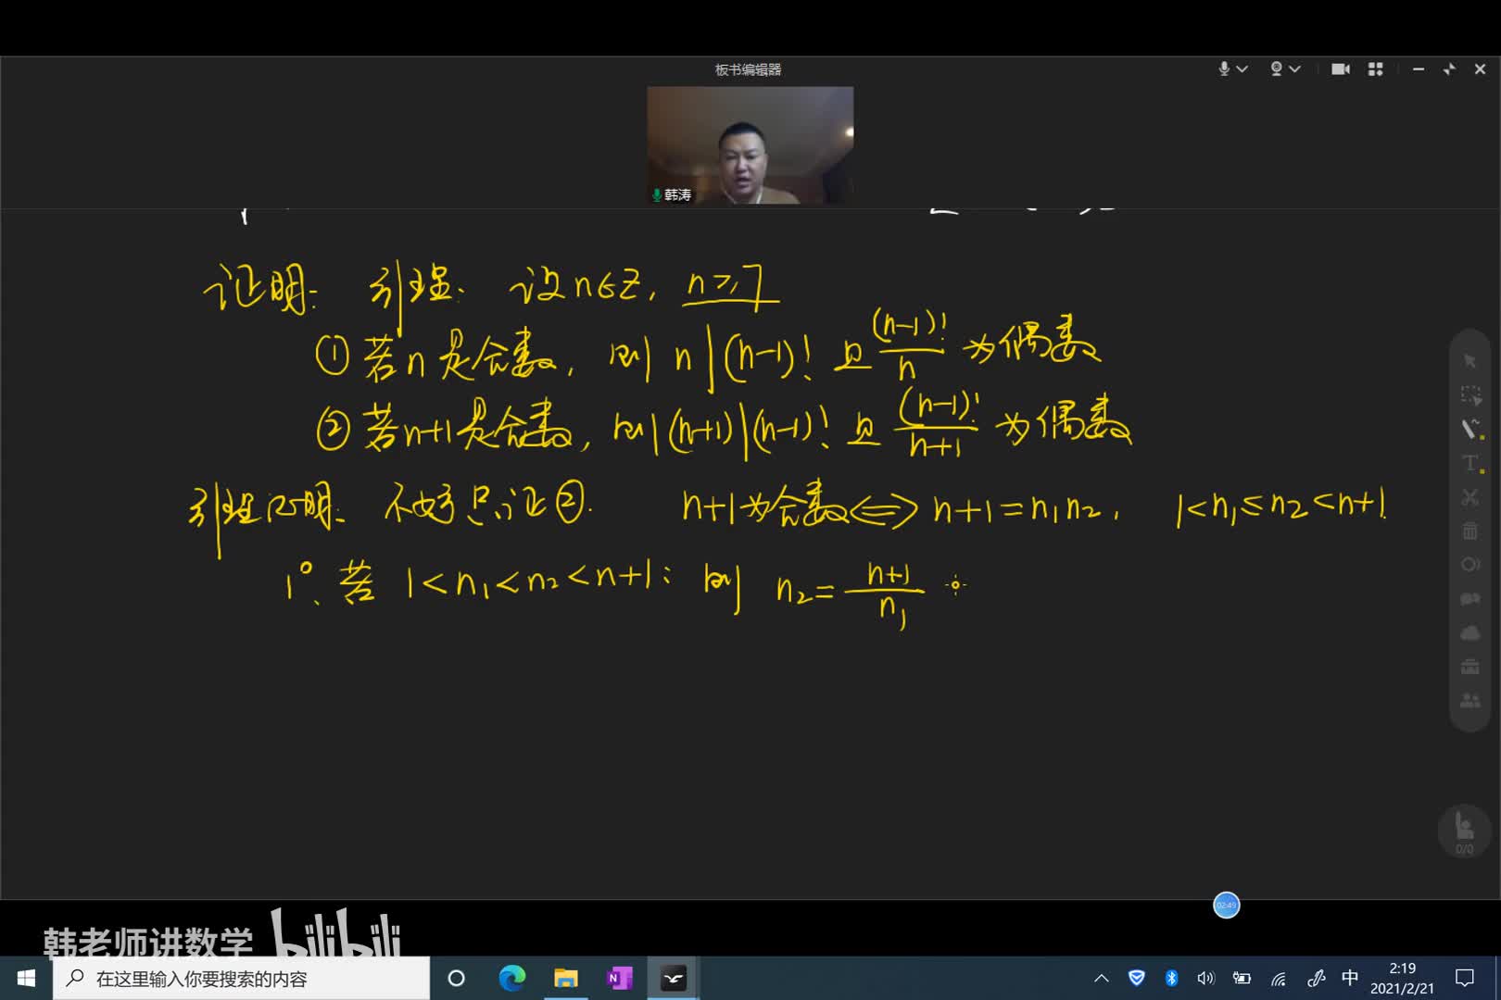Image resolution: width=1501 pixels, height=1000 pixels.
Task: Toggle the video camera recording icon
Action: pyautogui.click(x=1340, y=69)
